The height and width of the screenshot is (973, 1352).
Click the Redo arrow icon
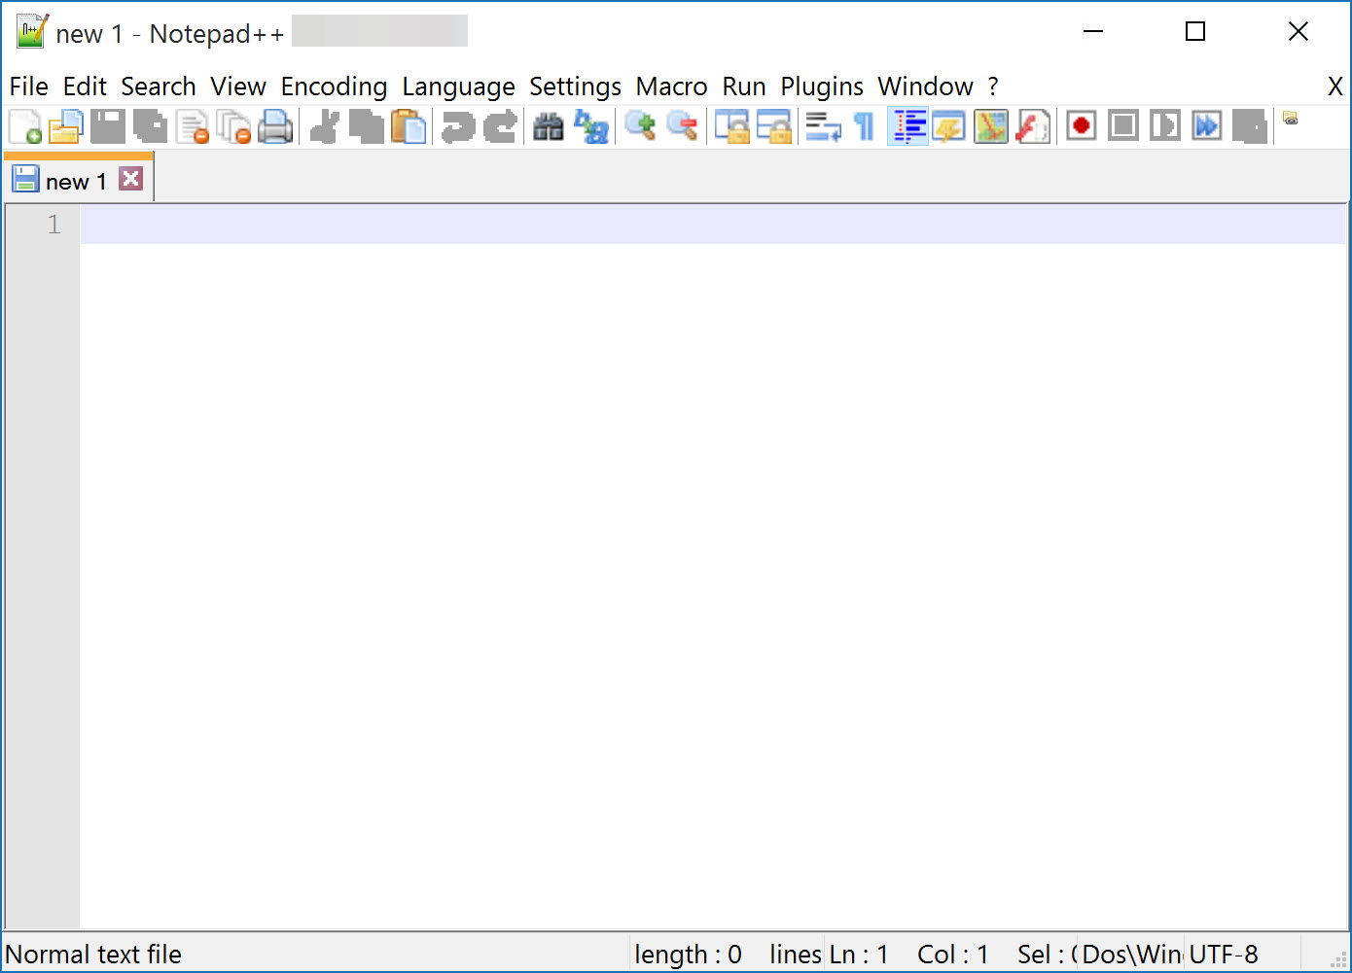click(x=500, y=126)
